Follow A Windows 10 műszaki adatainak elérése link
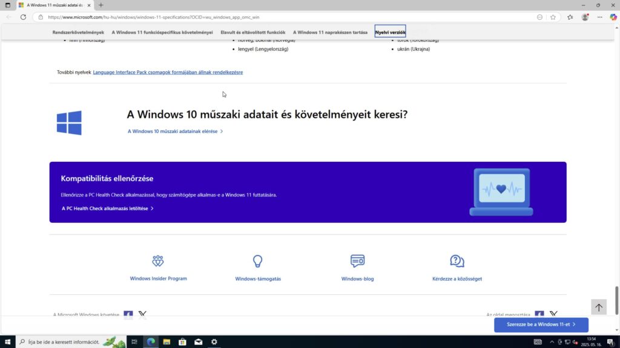 click(175, 131)
